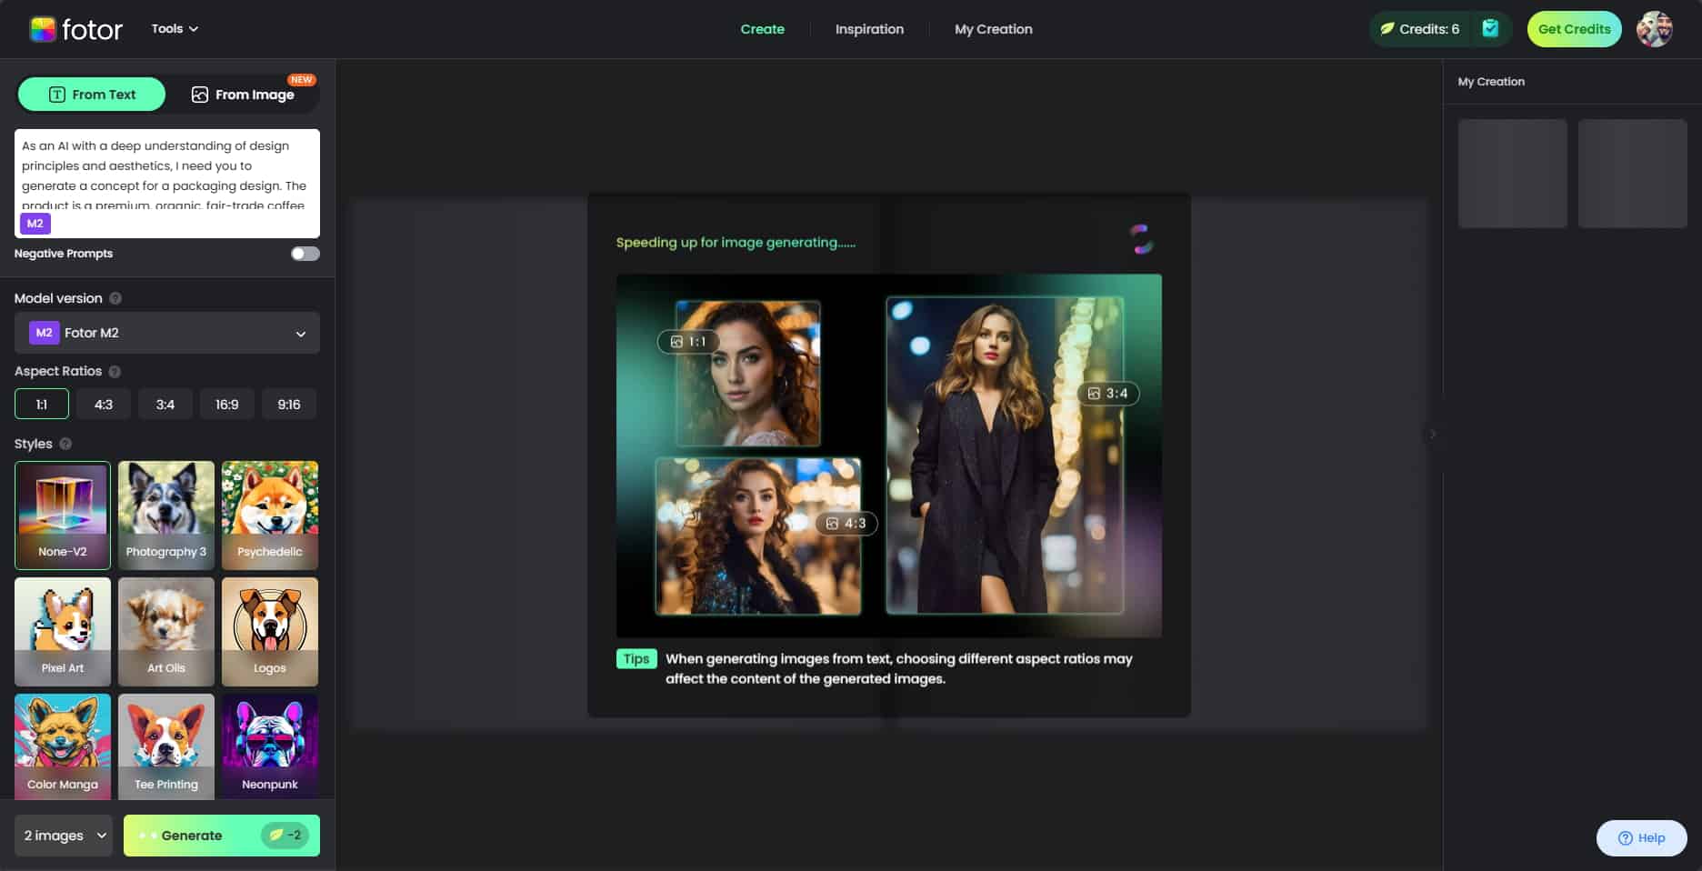The height and width of the screenshot is (871, 1702).
Task: Click the Aspect Ratios help icon
Action: [x=114, y=371]
